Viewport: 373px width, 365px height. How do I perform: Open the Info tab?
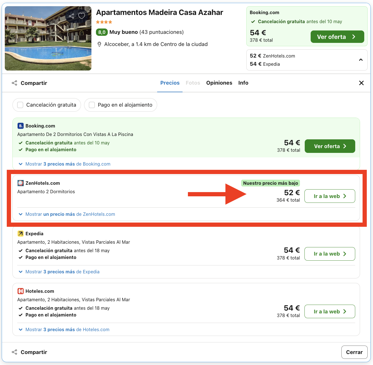[243, 83]
